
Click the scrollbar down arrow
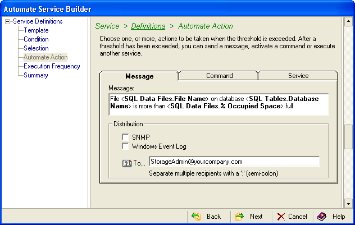coord(348,204)
